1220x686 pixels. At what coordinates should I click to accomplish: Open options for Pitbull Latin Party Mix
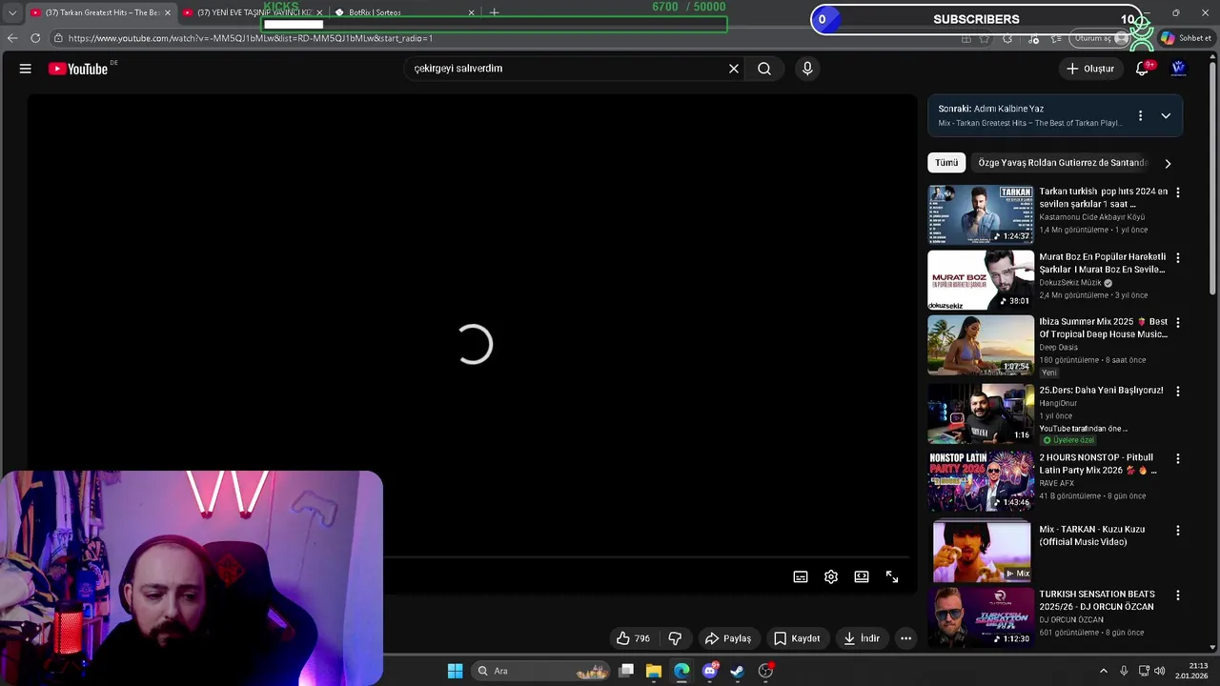[x=1178, y=459]
